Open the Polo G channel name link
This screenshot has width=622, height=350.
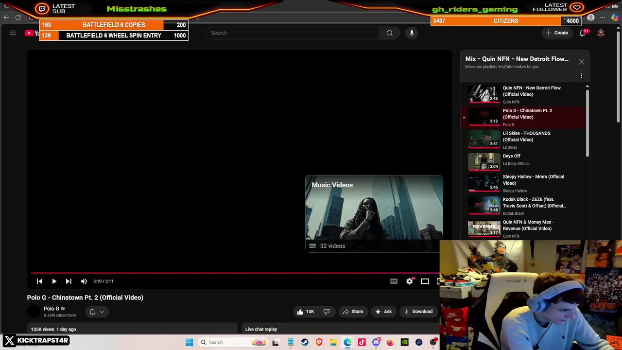coord(52,309)
